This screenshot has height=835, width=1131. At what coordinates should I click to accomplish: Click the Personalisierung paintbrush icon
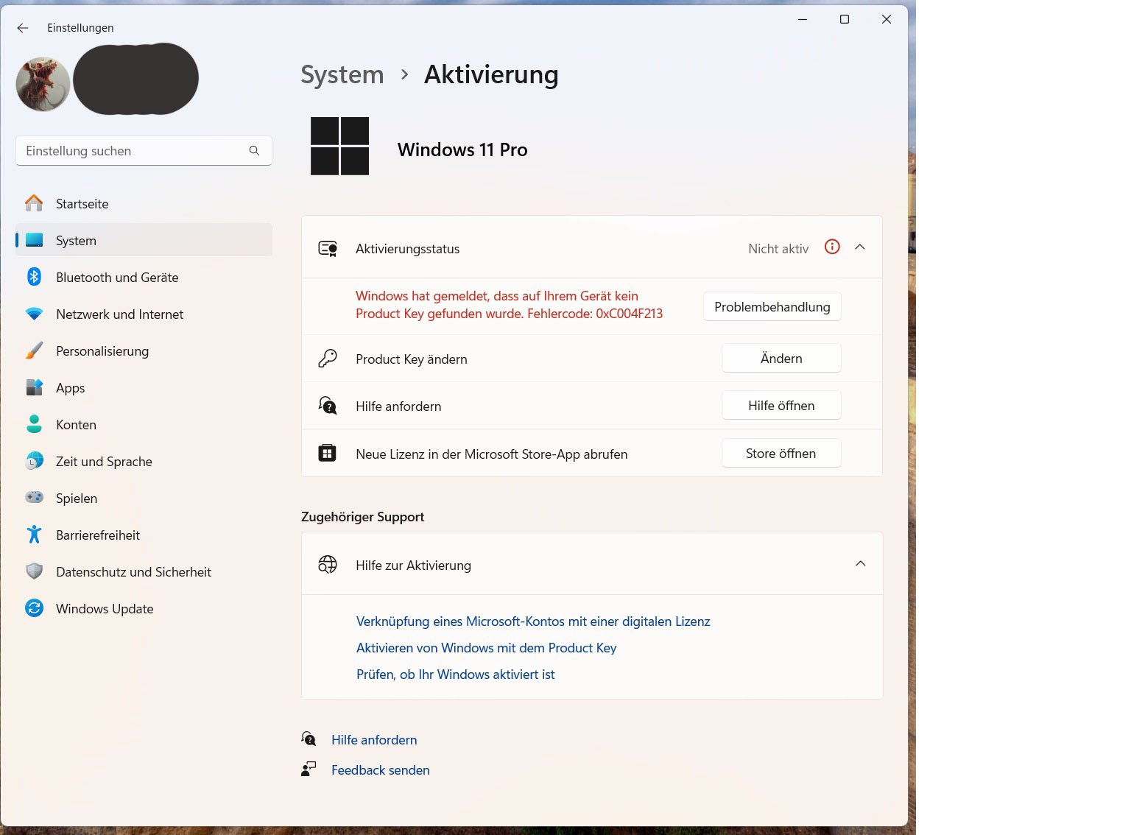tap(34, 350)
